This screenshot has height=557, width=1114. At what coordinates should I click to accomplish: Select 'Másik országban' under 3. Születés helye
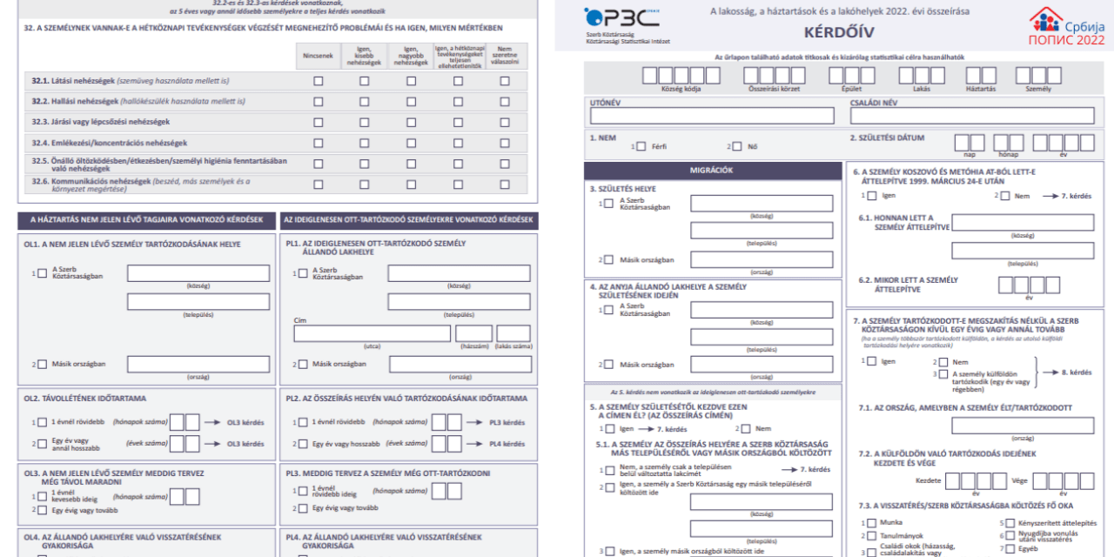click(608, 260)
